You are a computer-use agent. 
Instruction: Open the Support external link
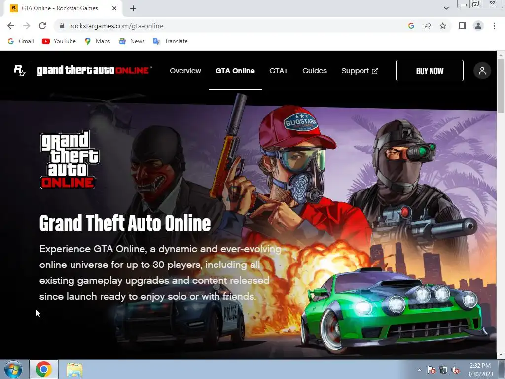(x=360, y=71)
